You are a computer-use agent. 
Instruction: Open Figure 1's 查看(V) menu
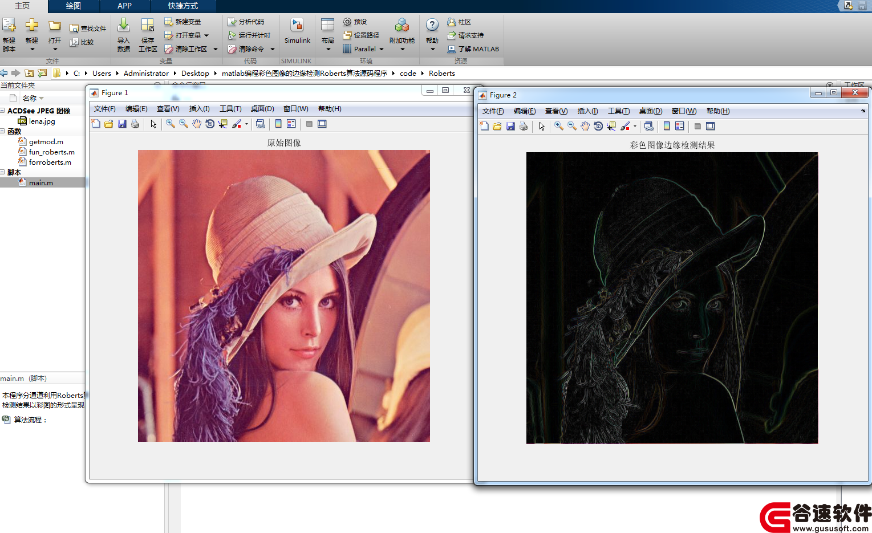pyautogui.click(x=168, y=109)
